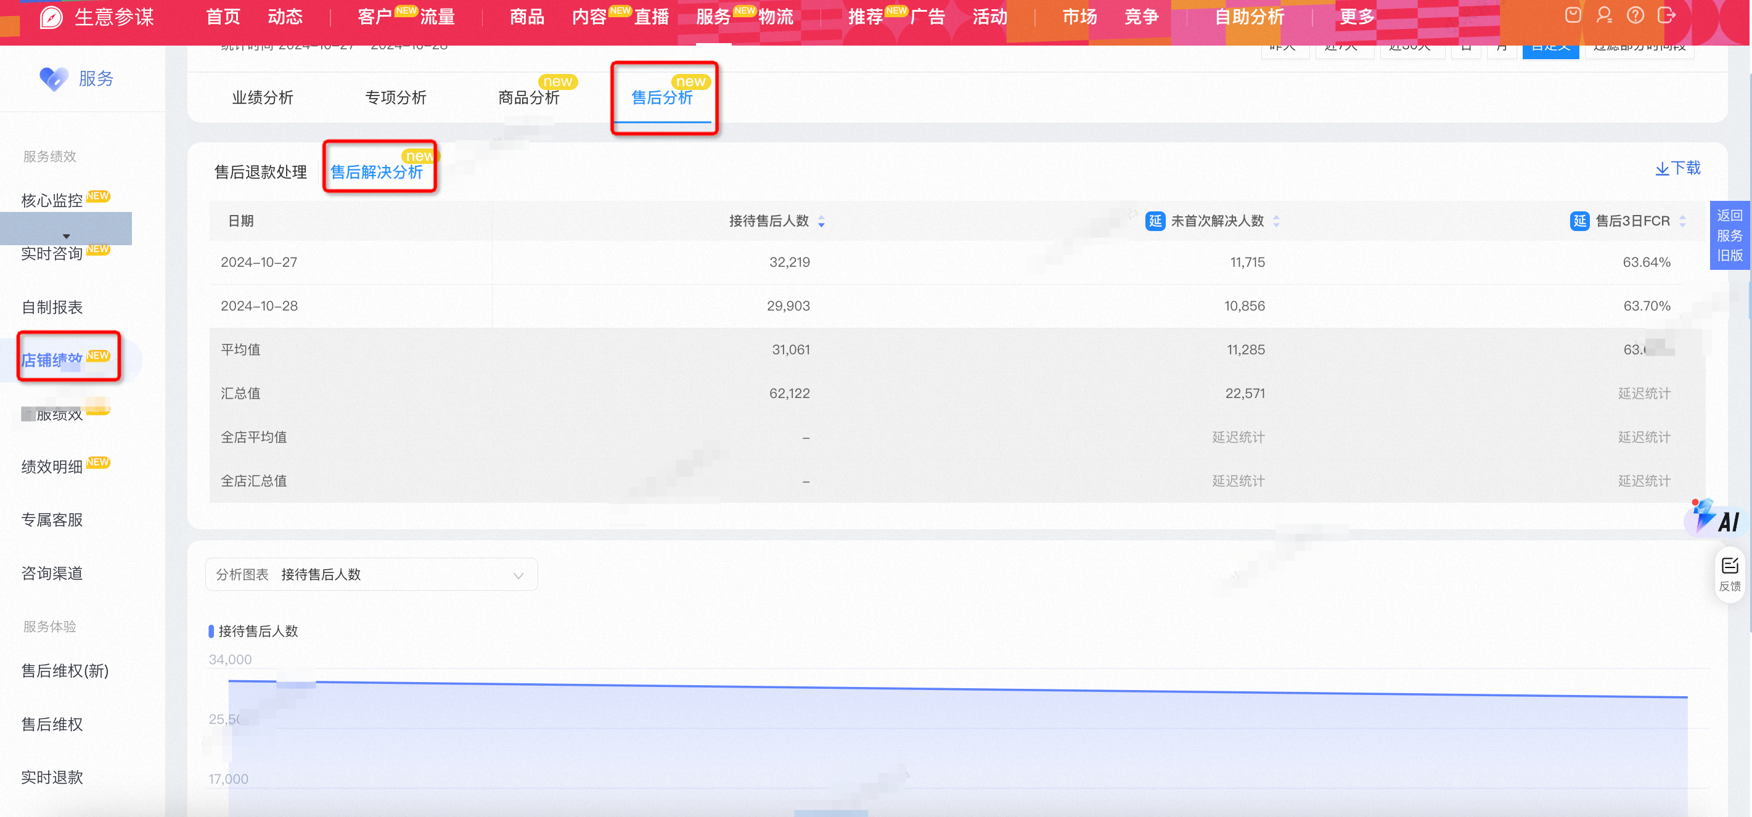The width and height of the screenshot is (1752, 817).
Task: Click the 全店汇总值 row label
Action: [x=254, y=481]
